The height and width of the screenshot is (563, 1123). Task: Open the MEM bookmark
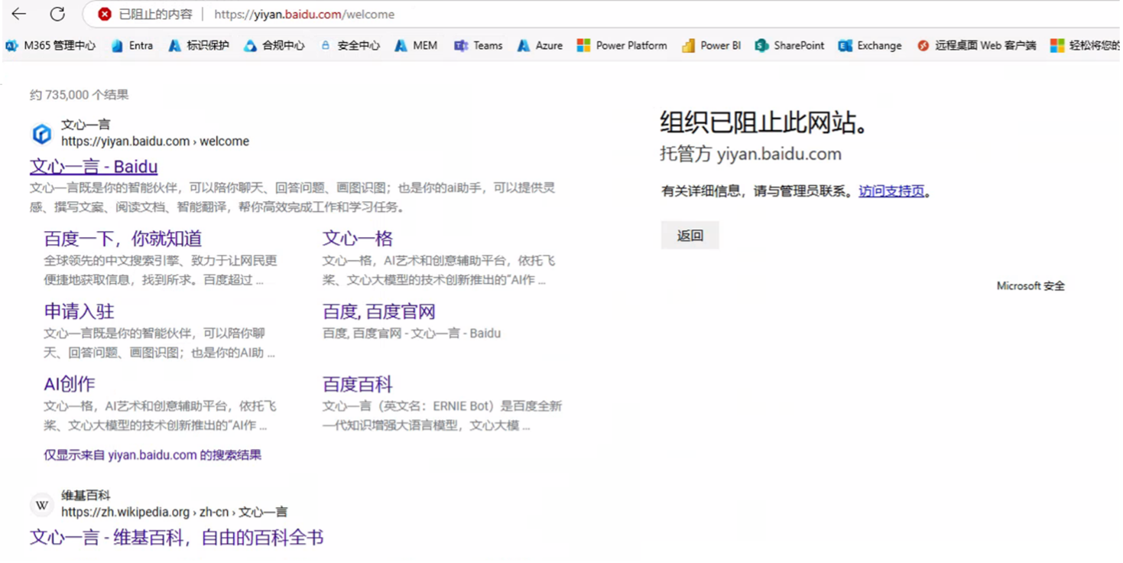416,46
